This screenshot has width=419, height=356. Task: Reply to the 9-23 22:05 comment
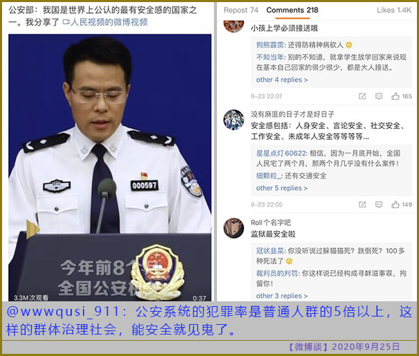(379, 205)
